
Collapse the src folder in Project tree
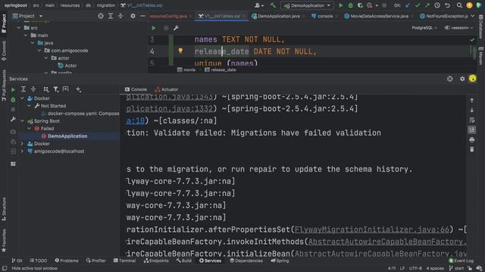(x=19, y=28)
